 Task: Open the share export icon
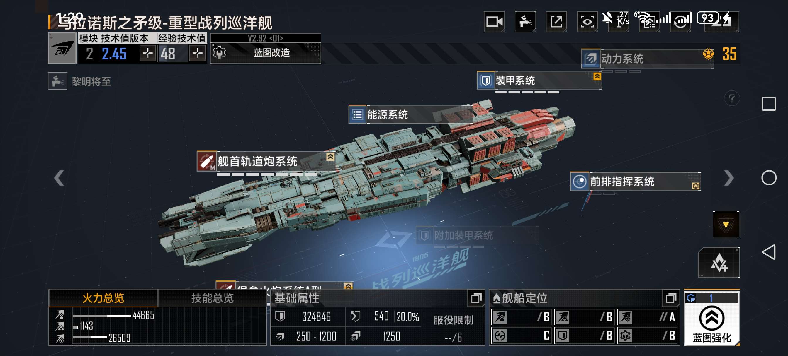tap(556, 22)
